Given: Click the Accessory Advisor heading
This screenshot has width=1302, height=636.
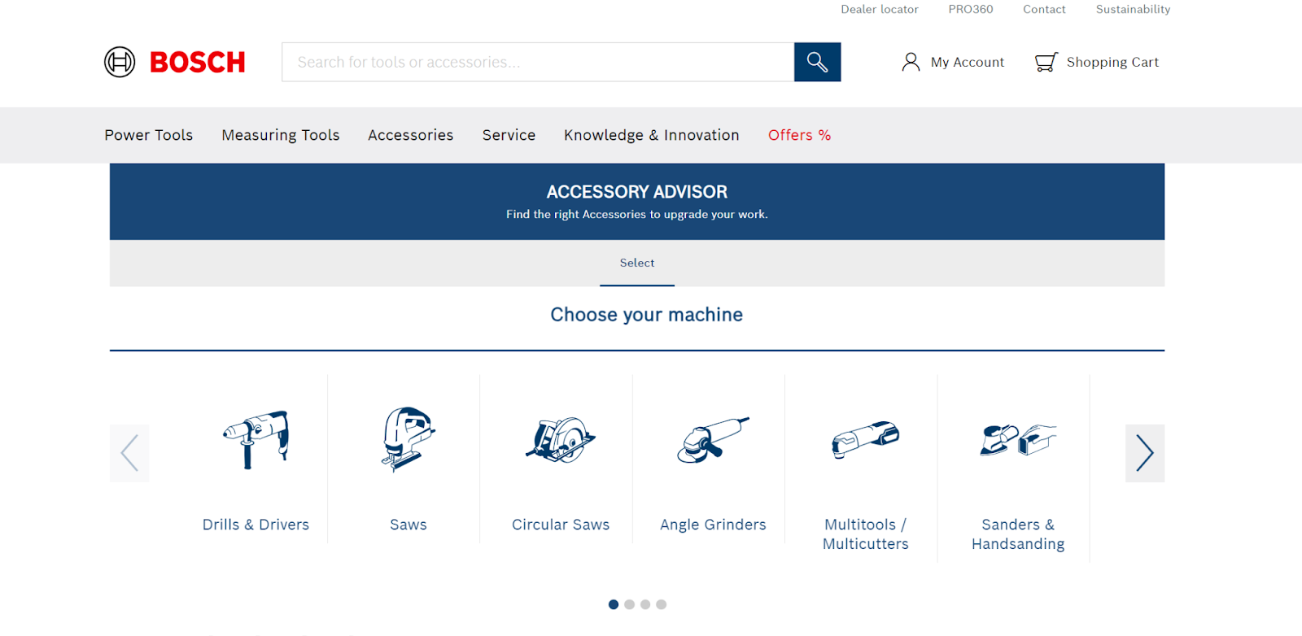Looking at the screenshot, I should point(637,192).
